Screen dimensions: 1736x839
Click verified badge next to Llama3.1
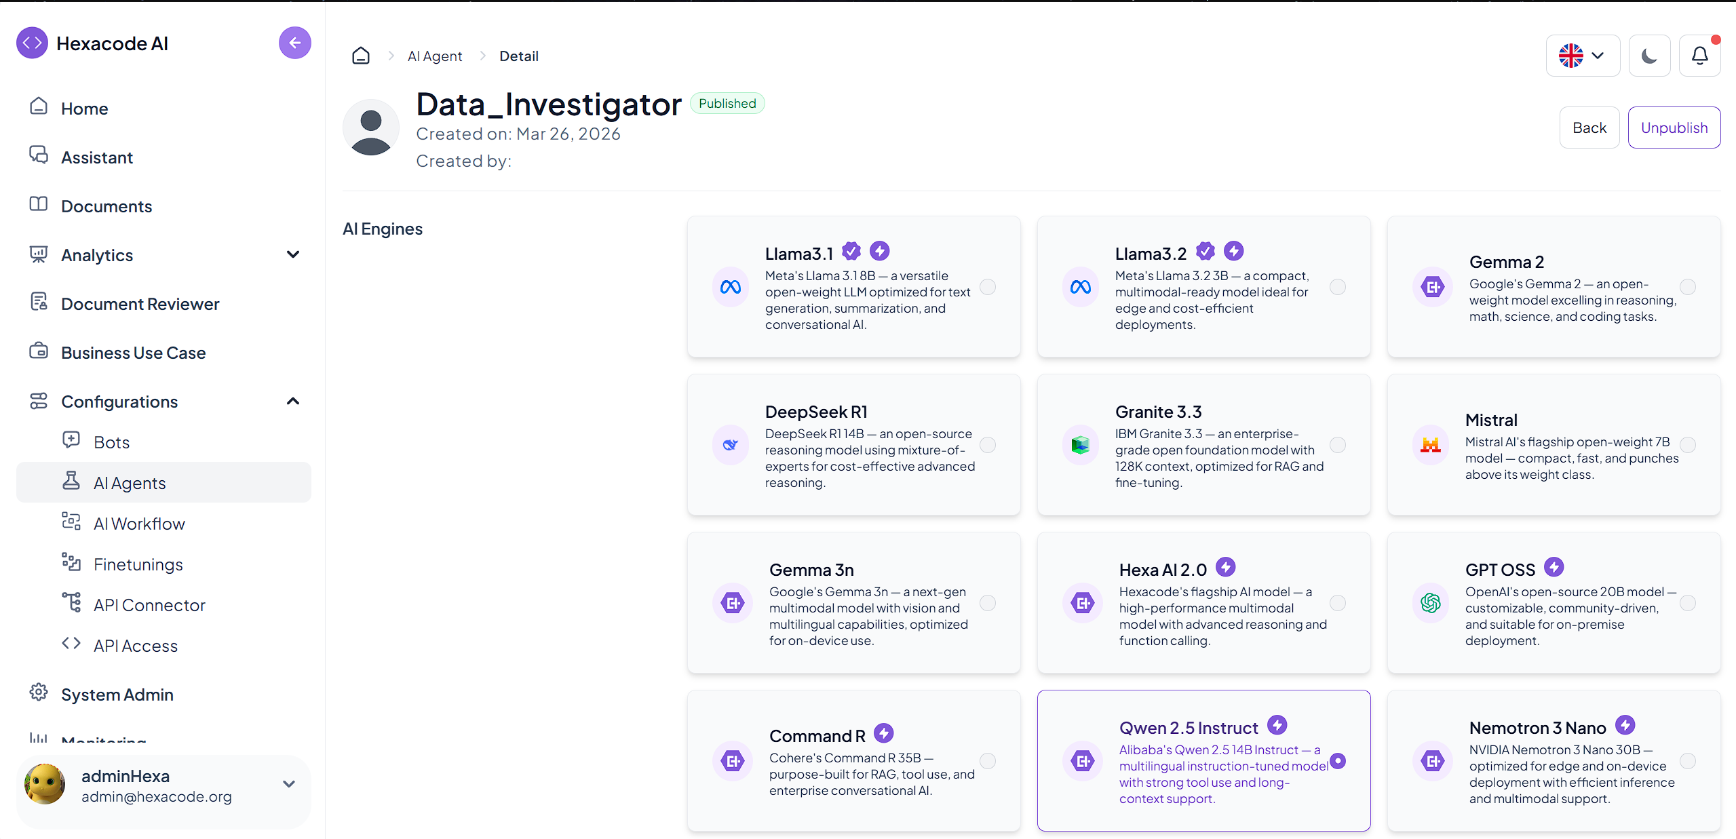pyautogui.click(x=851, y=252)
